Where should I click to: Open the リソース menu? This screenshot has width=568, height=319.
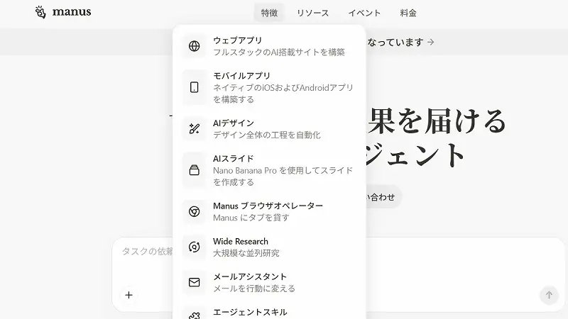click(x=312, y=13)
